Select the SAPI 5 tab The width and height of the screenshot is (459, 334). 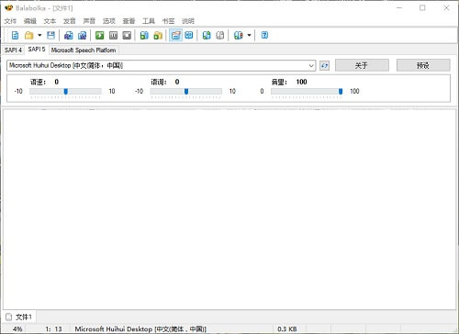click(x=37, y=50)
